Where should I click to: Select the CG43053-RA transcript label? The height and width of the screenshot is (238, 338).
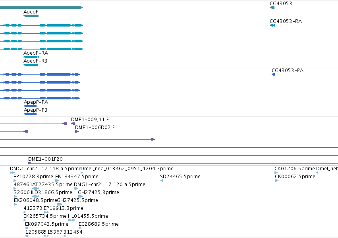click(286, 21)
